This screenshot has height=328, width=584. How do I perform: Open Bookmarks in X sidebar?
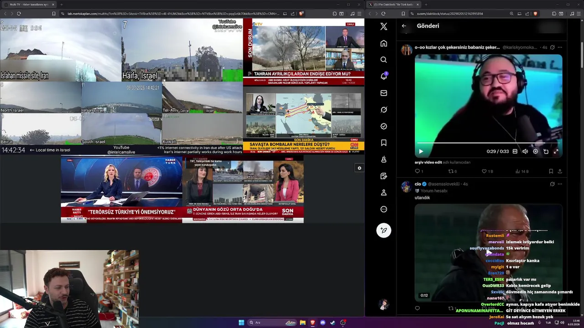pyautogui.click(x=384, y=143)
